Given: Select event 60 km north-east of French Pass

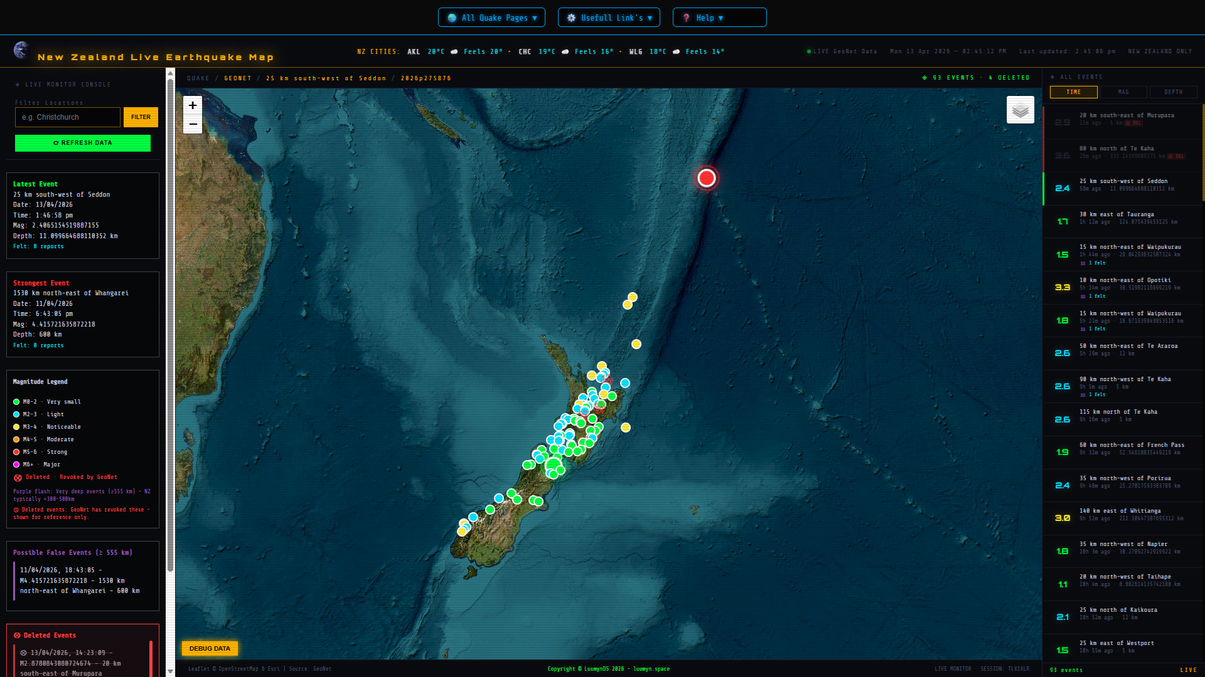Looking at the screenshot, I should [1123, 452].
